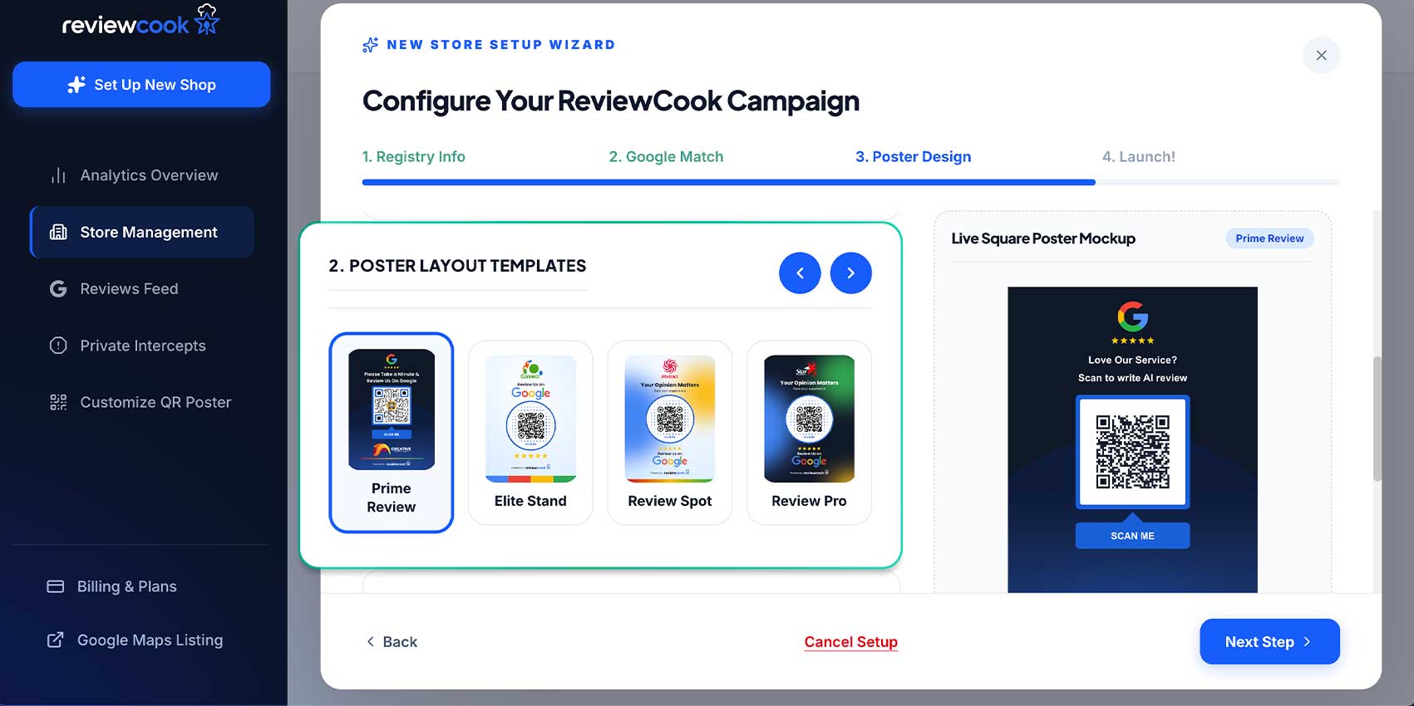
Task: Open Customize QR Poster in the sidebar
Action: point(141,402)
